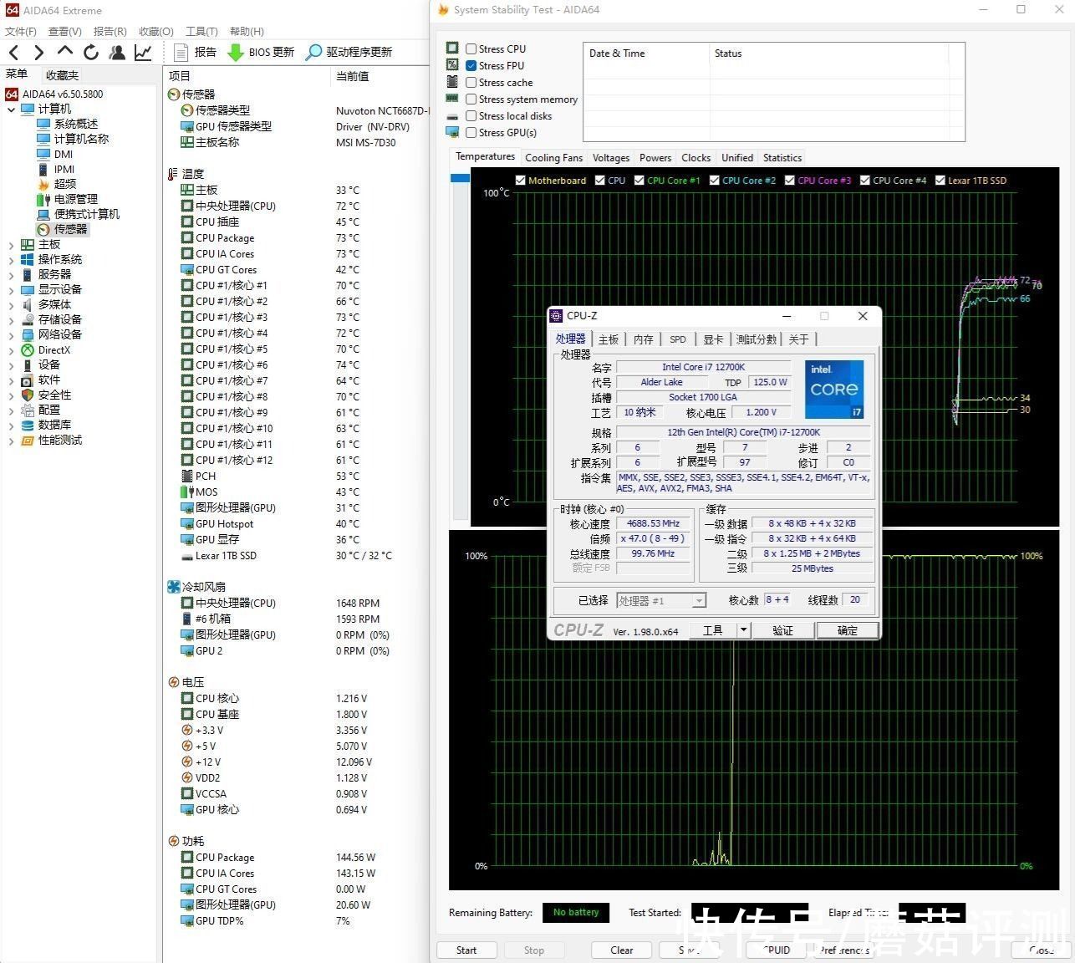Expand the 服务器 tree node
Image resolution: width=1075 pixels, height=963 pixels.
[x=11, y=275]
